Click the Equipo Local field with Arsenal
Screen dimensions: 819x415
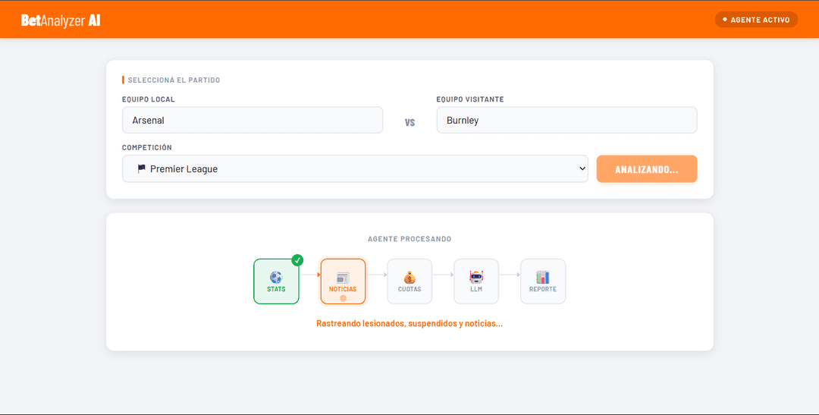click(x=253, y=120)
